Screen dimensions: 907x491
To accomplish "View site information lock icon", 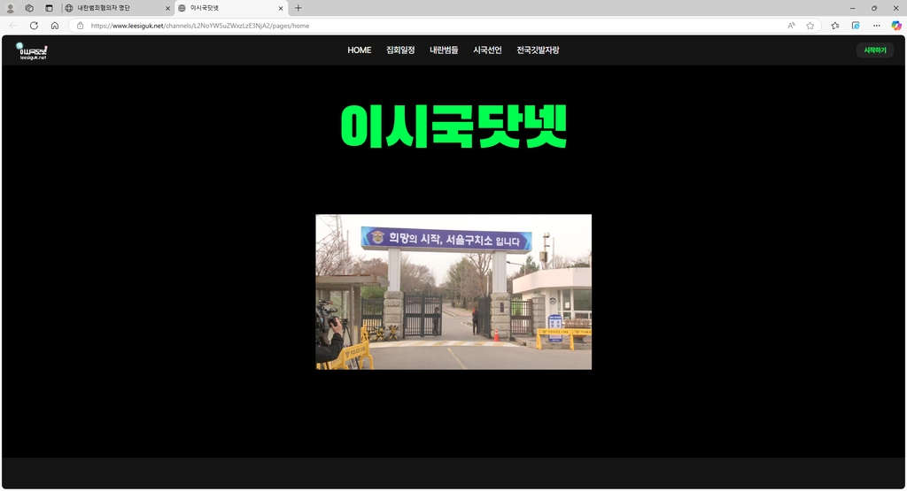I will click(x=81, y=26).
